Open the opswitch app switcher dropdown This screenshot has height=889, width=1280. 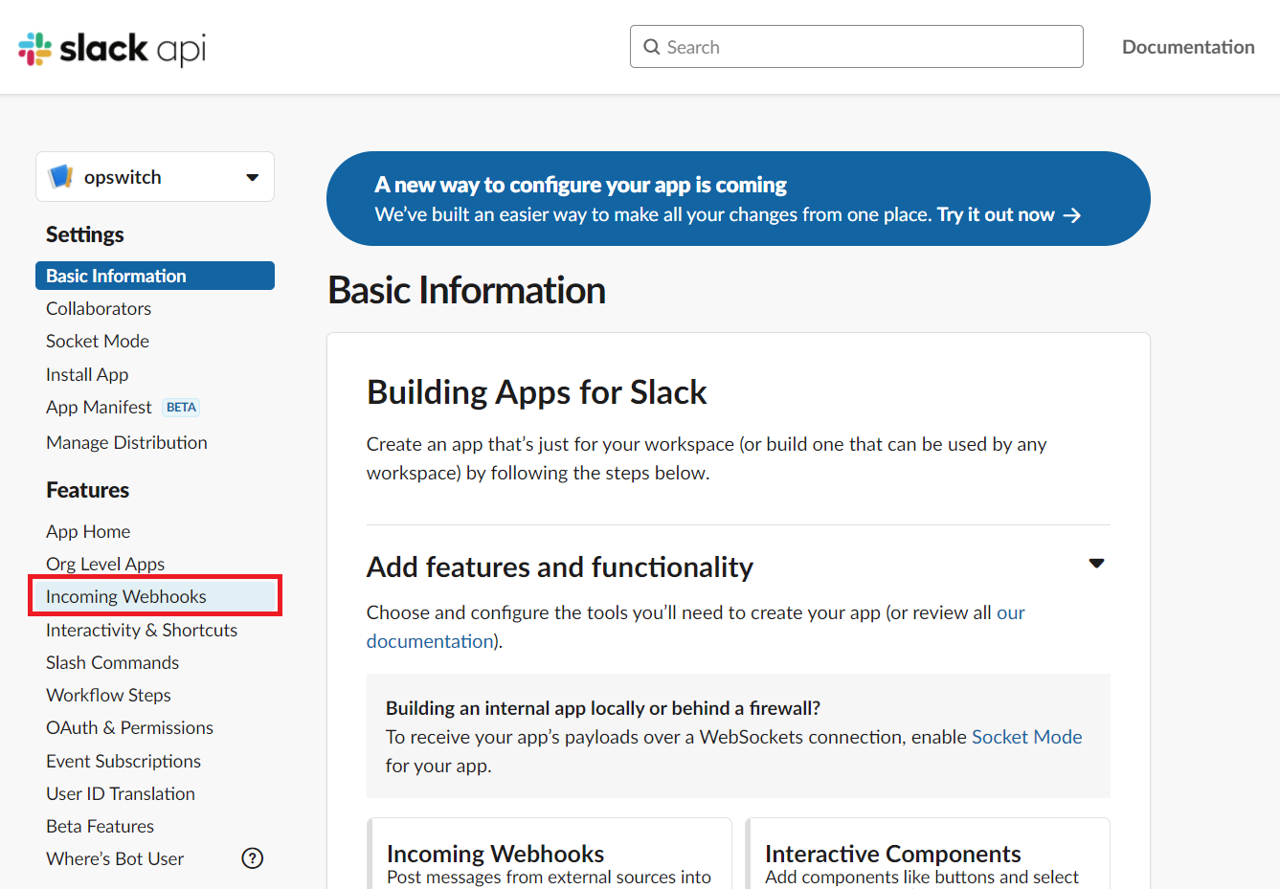point(252,176)
